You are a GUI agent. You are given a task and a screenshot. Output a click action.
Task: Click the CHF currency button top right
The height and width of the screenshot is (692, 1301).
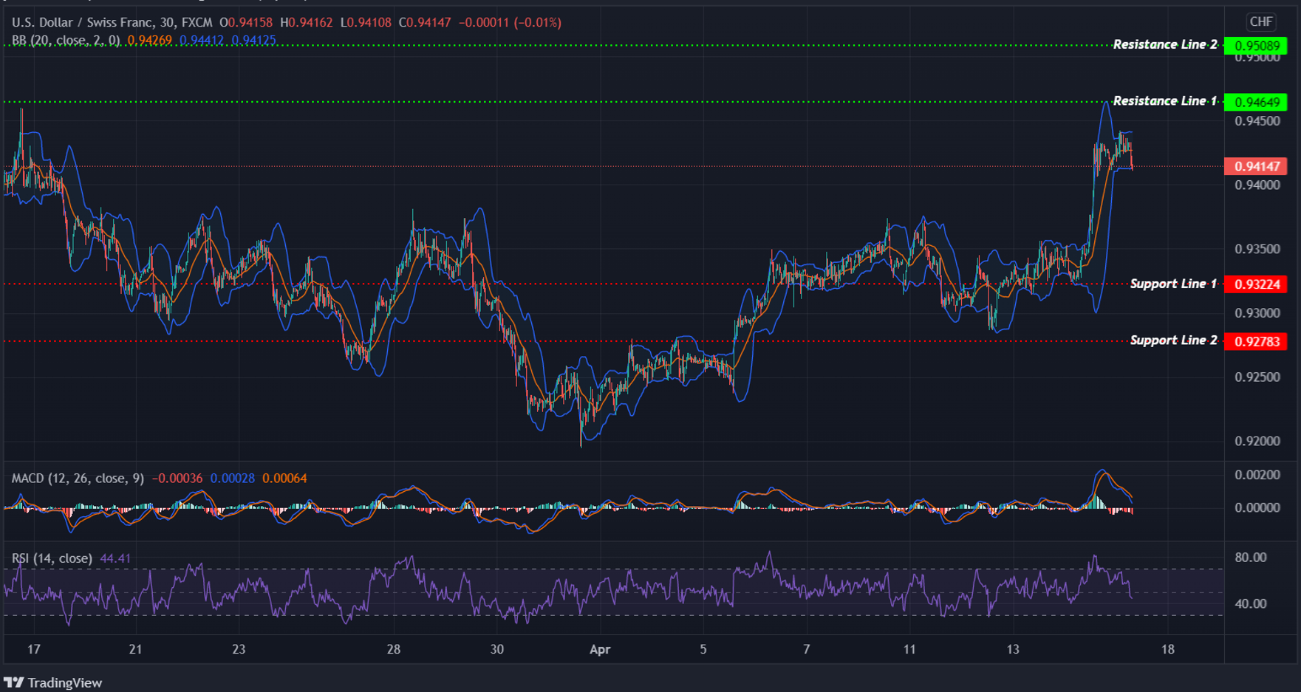pyautogui.click(x=1261, y=22)
